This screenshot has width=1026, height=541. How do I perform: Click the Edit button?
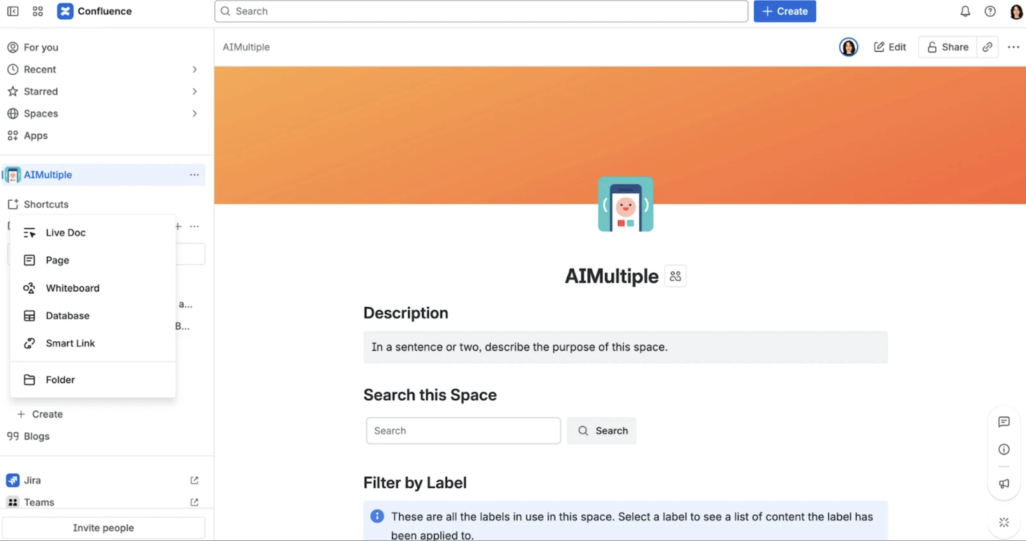pos(890,47)
